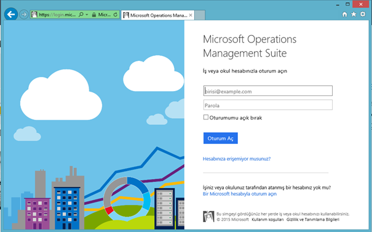Image resolution: width=372 pixels, height=232 pixels.
Task: Click the search magnifier in address bar
Action: click(81, 15)
